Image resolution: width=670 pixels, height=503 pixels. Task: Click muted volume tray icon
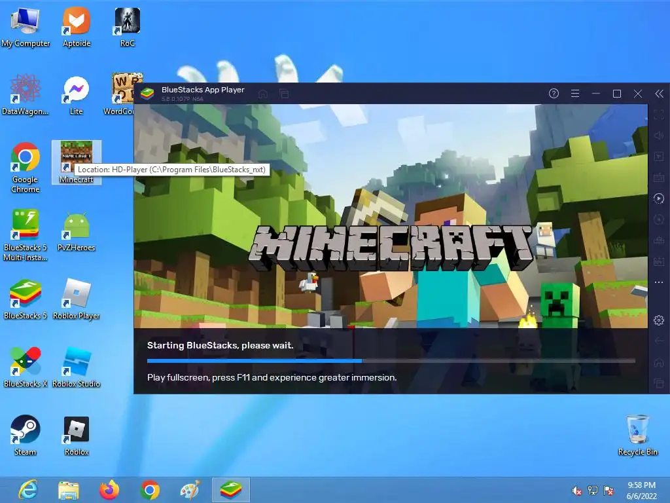tap(577, 491)
